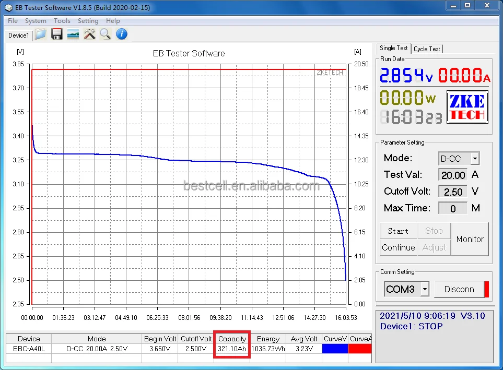Open the hammer and wrench settings icon

click(x=89, y=34)
